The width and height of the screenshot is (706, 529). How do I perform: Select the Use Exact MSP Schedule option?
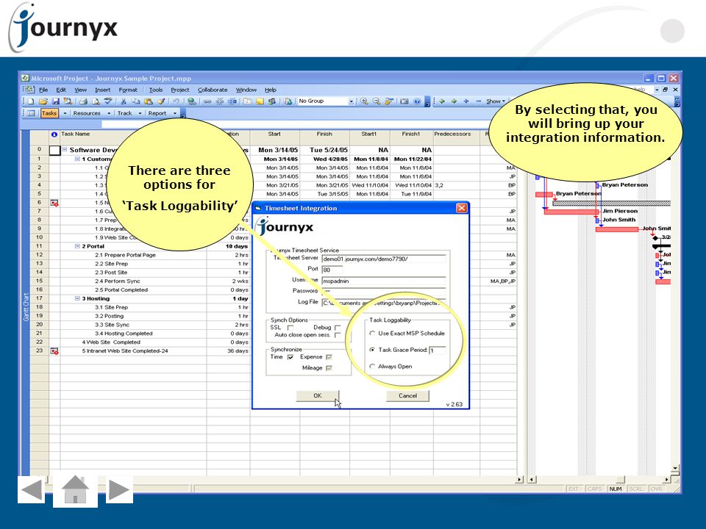372,334
